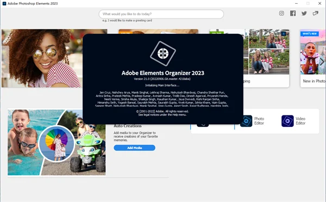Launch the Video Editor icon
Viewport: 326px width, 202px height.
(x=287, y=121)
